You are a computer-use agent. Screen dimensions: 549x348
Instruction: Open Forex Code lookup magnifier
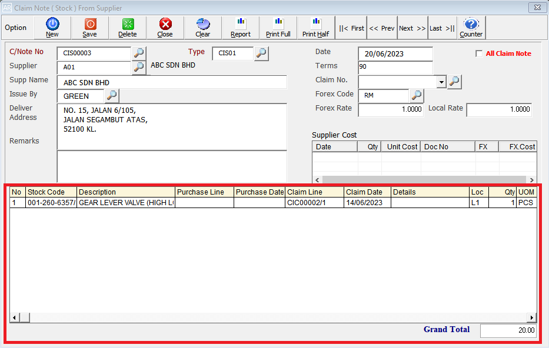[417, 95]
